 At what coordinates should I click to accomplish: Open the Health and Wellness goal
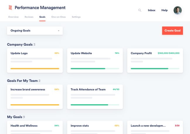coord(35,127)
